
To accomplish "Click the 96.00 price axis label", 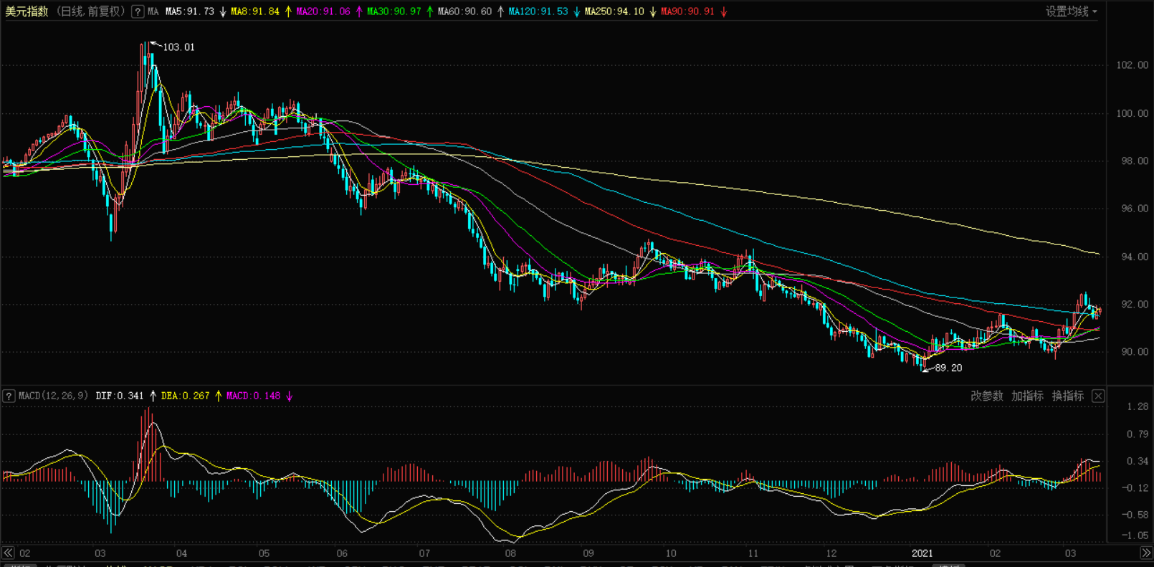I will tap(1135, 209).
